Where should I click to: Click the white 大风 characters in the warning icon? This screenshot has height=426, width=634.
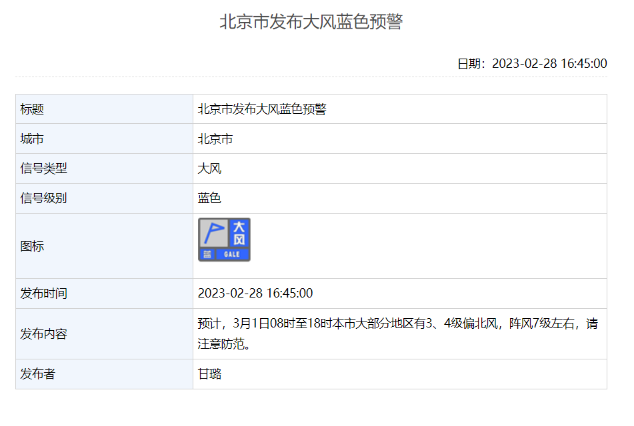click(239, 233)
